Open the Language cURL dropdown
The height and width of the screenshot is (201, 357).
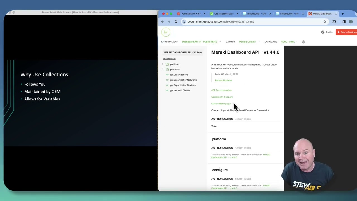coord(290,42)
